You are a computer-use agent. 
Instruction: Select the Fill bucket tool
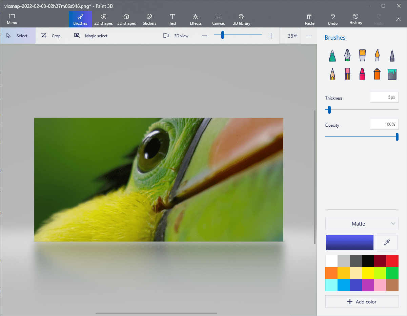(x=392, y=74)
